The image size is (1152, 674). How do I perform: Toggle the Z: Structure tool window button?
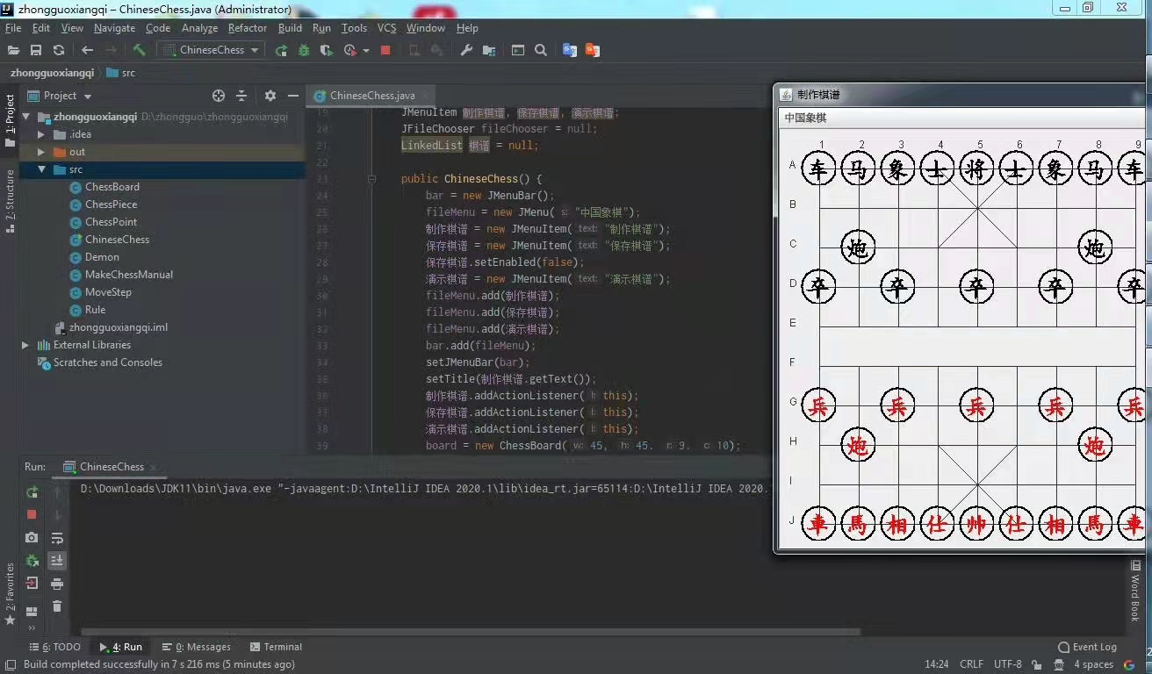[x=10, y=200]
